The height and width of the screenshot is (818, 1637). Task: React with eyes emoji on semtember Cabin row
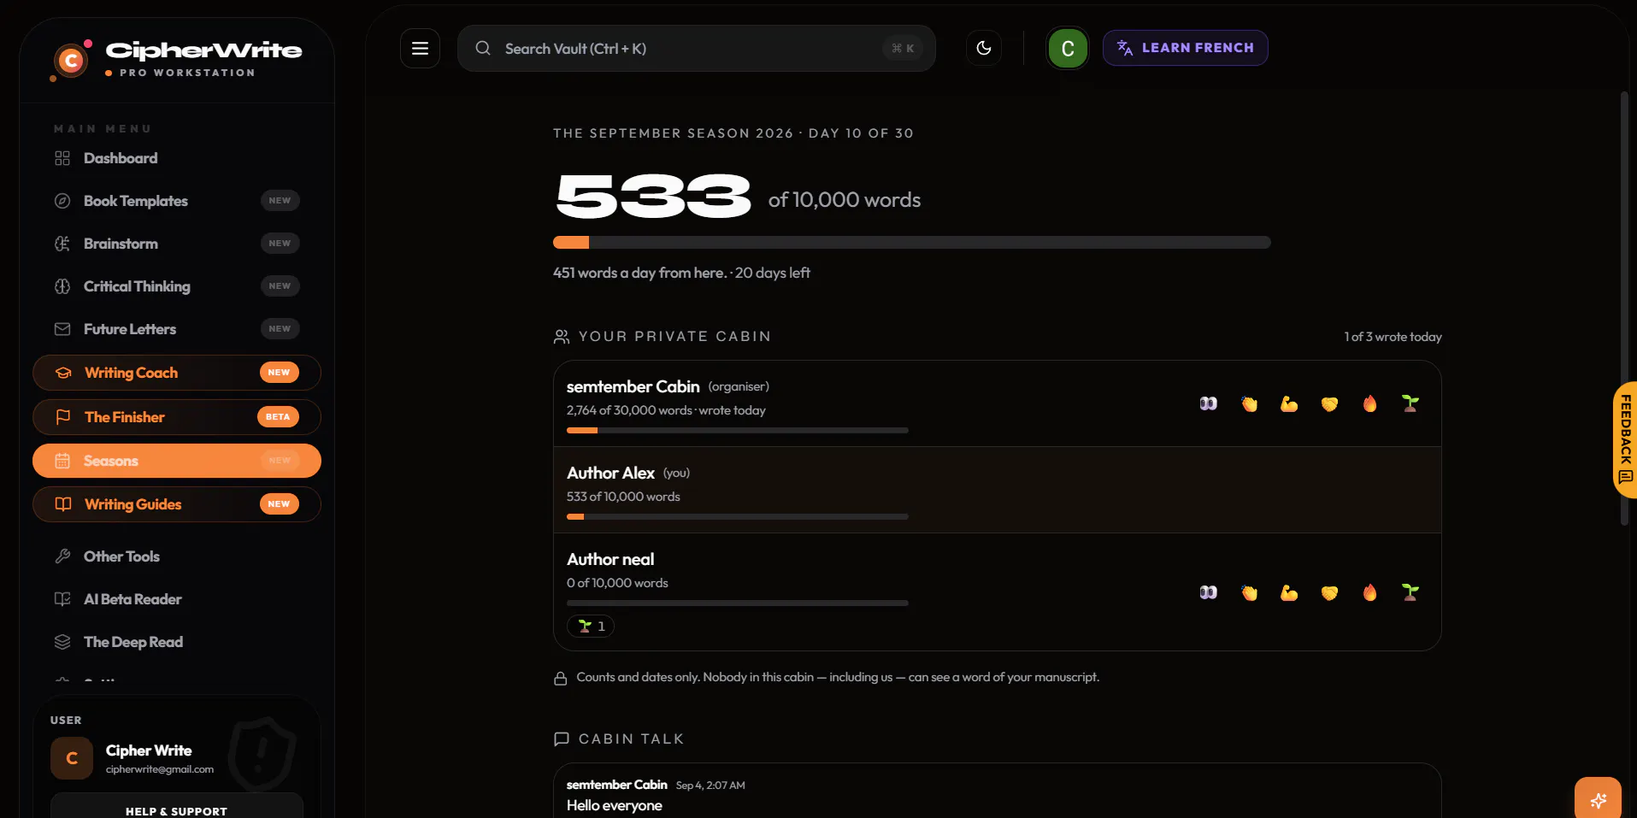click(x=1208, y=403)
